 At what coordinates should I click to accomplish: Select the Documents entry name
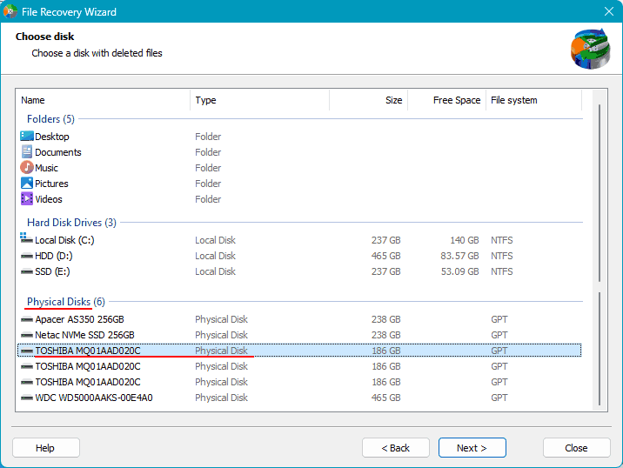(x=58, y=151)
